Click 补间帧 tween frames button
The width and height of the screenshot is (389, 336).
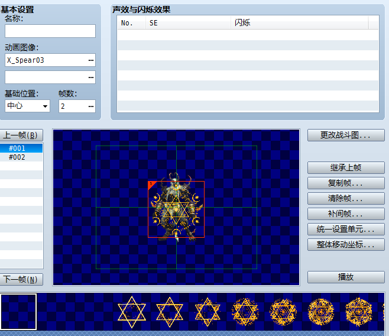346,214
